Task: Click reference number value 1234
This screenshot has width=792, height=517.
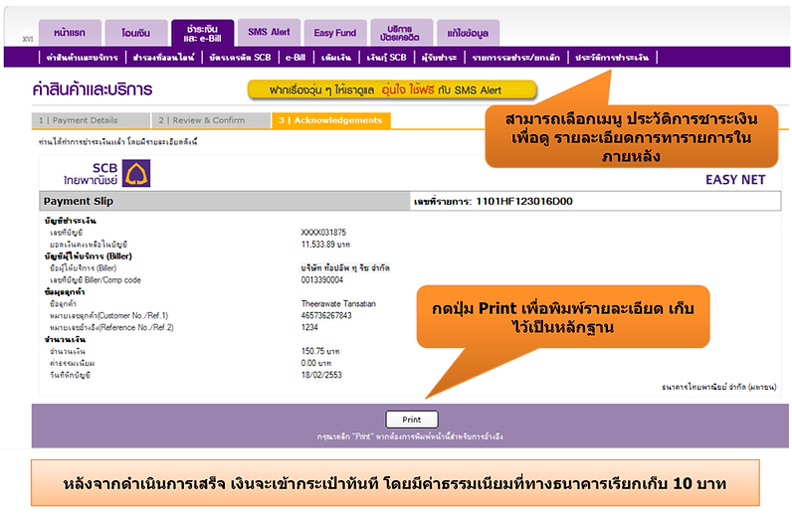Action: pyautogui.click(x=309, y=327)
